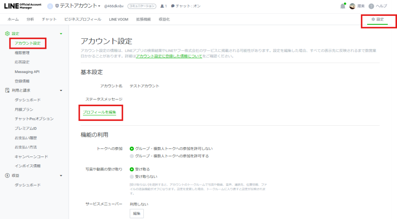Viewport: 397px width, 219px height.
Task: Click the LINE Official Account Manager logo
Action: 22,6
